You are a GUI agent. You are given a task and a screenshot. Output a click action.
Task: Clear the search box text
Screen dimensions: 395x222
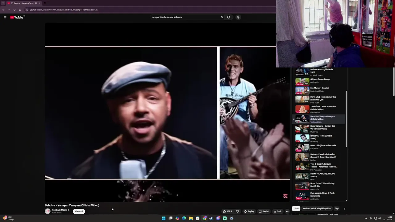point(222,17)
